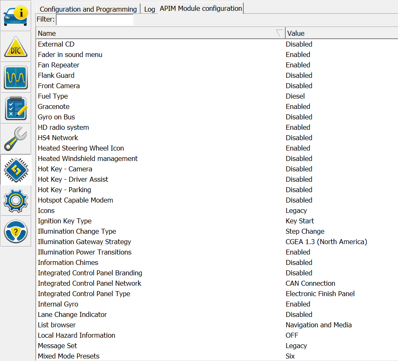Screen dimensions: 398x361
Task: Select the Front Camera Disabled value
Action: coord(299,86)
